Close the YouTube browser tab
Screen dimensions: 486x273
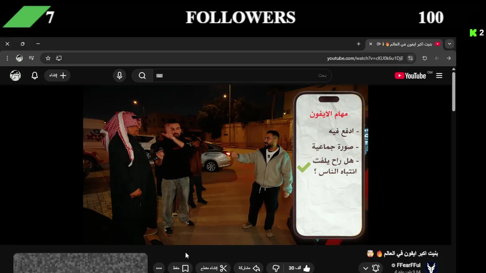tap(371, 44)
